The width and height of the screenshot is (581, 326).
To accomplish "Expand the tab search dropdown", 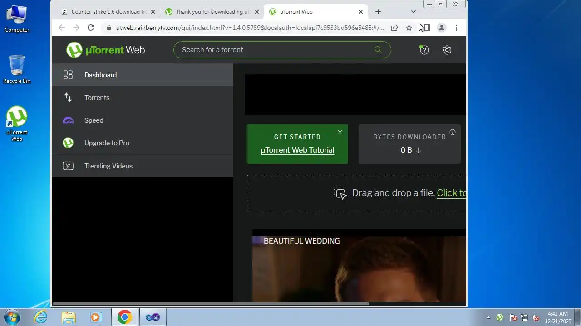I will 413,12.
